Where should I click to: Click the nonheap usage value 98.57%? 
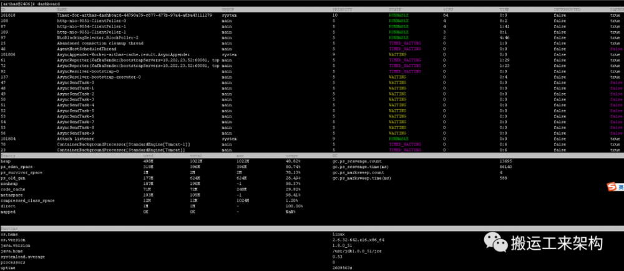click(x=293, y=184)
